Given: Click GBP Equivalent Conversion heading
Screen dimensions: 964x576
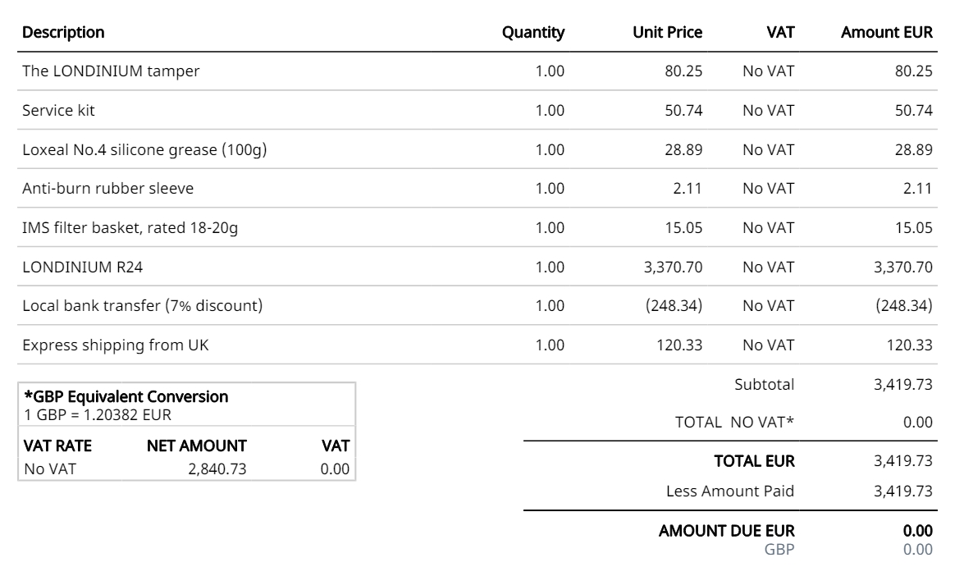Looking at the screenshot, I should click(126, 397).
